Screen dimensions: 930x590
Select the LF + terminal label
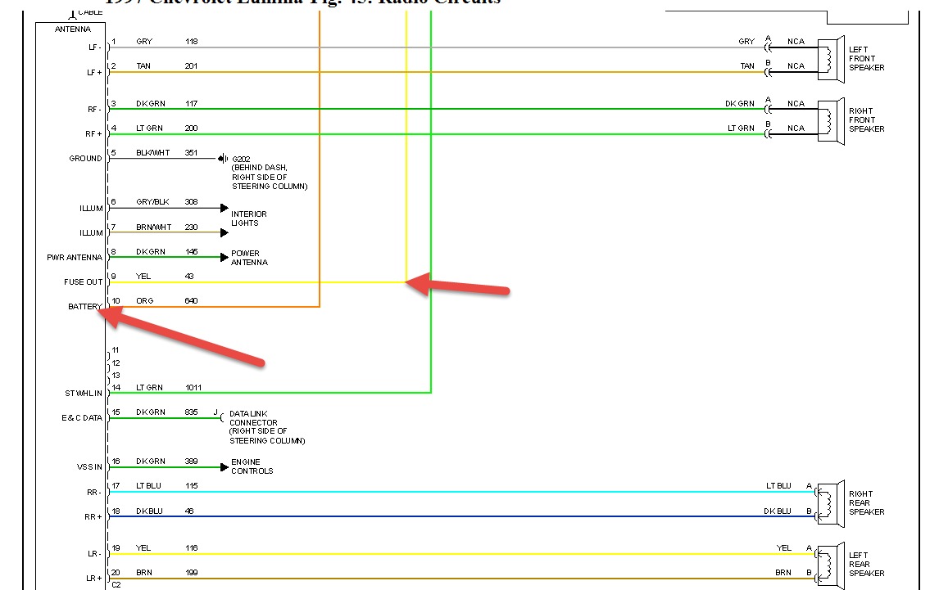coord(94,72)
